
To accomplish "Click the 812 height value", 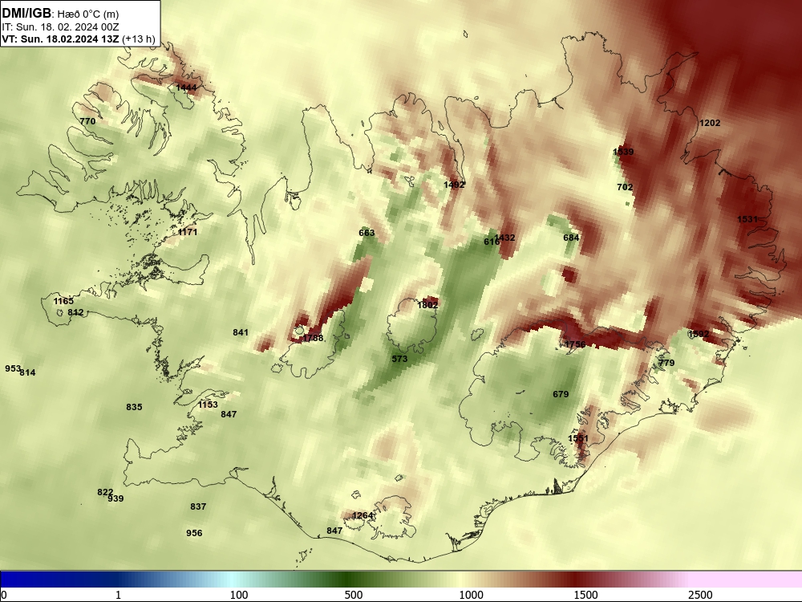I will point(75,312).
